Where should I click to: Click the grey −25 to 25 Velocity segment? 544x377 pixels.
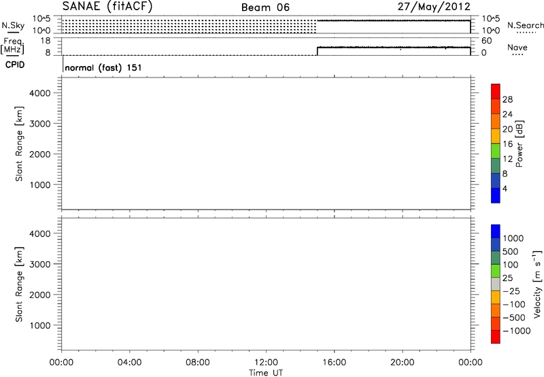coord(496,284)
